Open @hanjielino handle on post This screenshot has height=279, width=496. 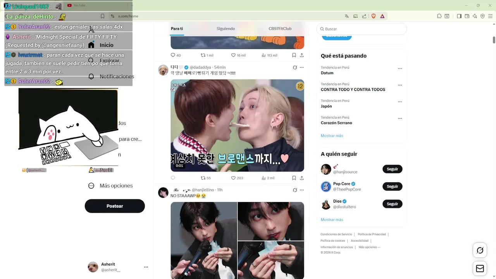click(x=204, y=190)
